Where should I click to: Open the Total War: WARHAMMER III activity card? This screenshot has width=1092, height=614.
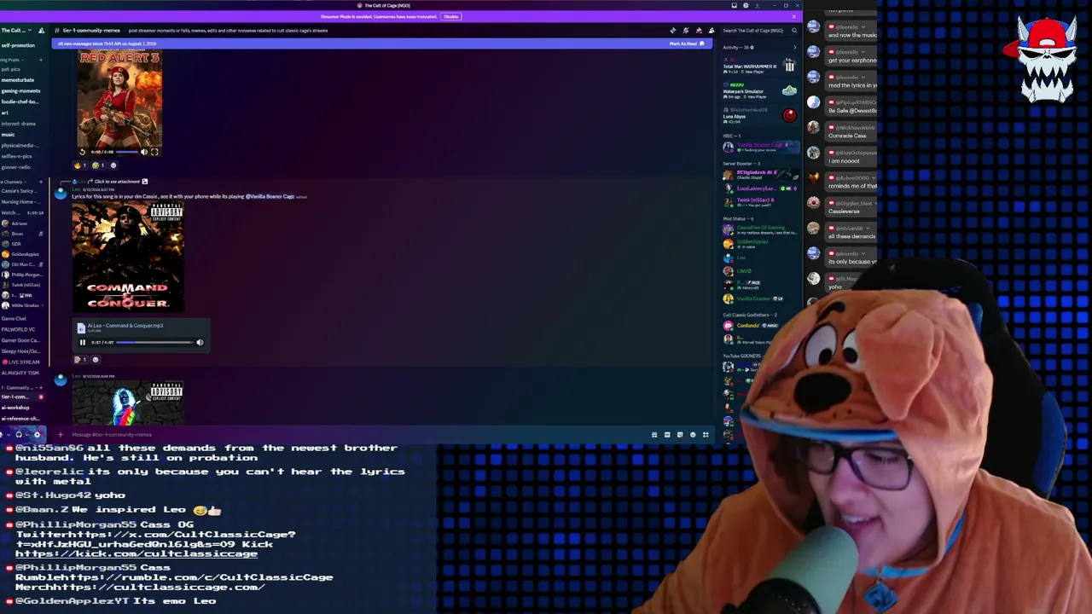point(760,67)
